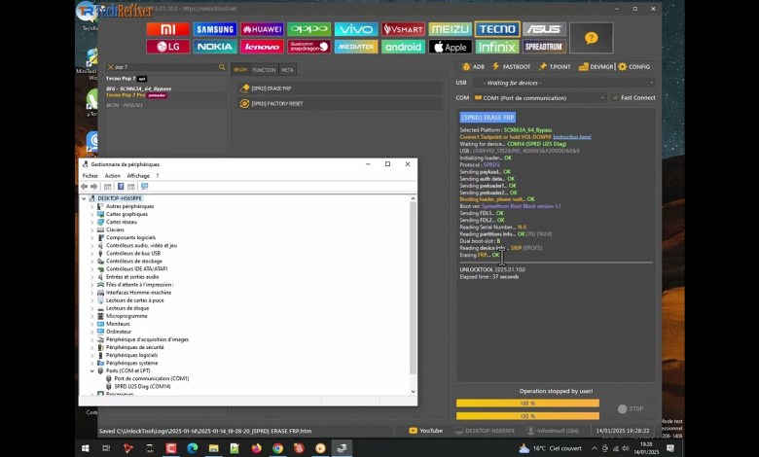Switch to the FUNCTION tab
This screenshot has height=457, width=759.
click(x=264, y=70)
